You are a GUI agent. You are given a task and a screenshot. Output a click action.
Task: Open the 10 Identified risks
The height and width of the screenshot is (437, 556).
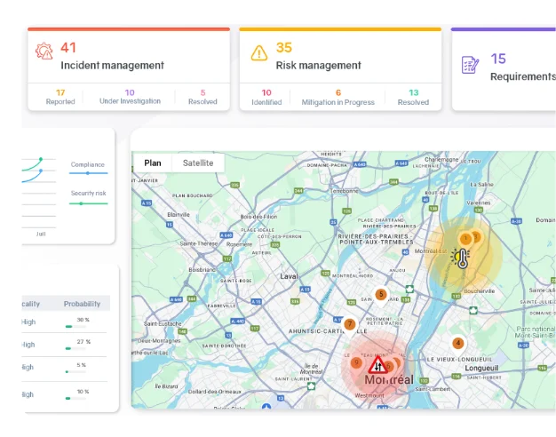(266, 97)
